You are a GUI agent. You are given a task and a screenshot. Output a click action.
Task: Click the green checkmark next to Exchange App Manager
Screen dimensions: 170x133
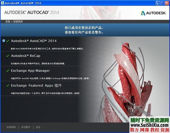coord(8,71)
